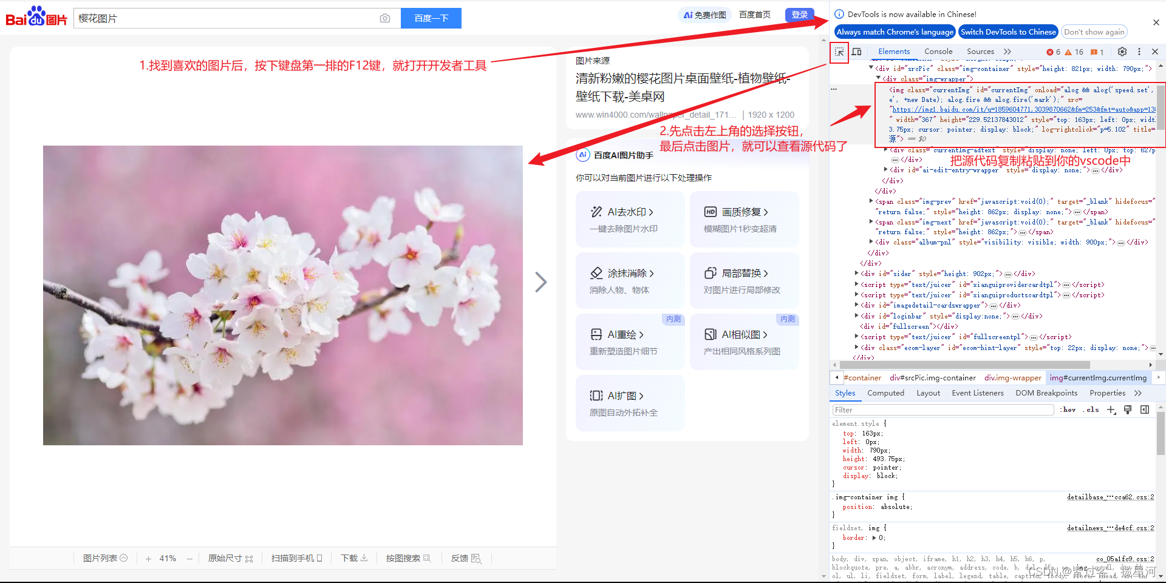Open AI免费作图 link in header
Image resolution: width=1166 pixels, height=583 pixels.
tap(704, 15)
